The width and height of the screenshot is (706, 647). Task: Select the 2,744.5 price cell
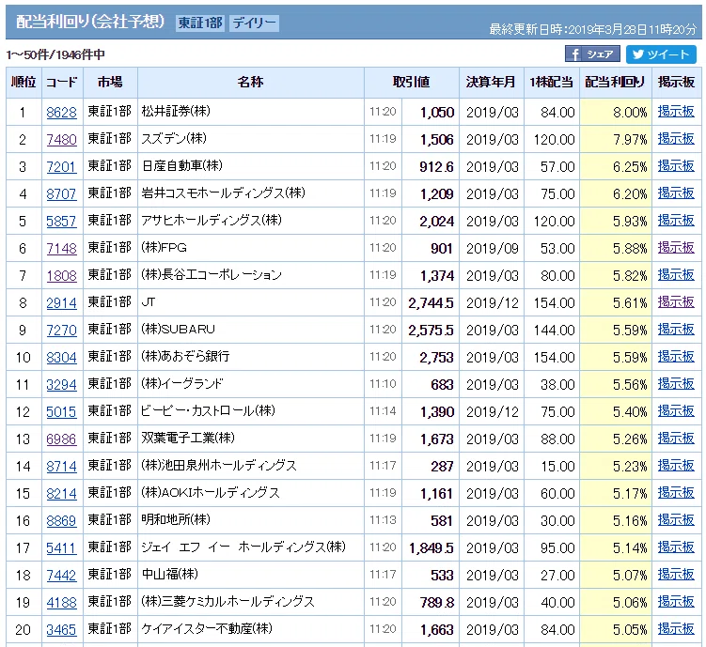(x=431, y=303)
